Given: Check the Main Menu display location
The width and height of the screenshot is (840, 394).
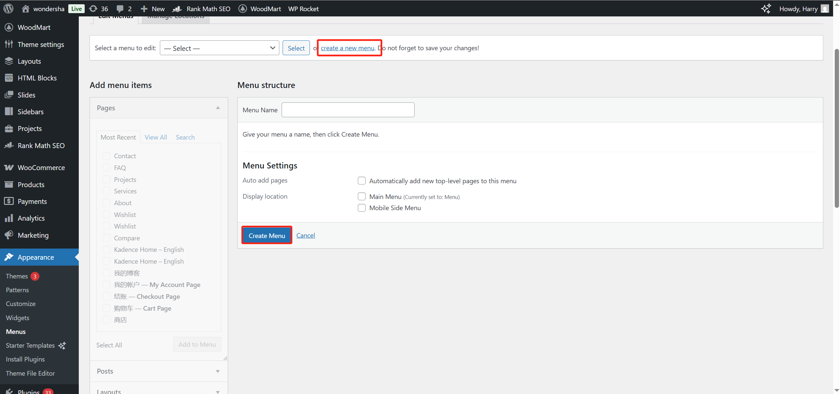Looking at the screenshot, I should tap(361, 196).
